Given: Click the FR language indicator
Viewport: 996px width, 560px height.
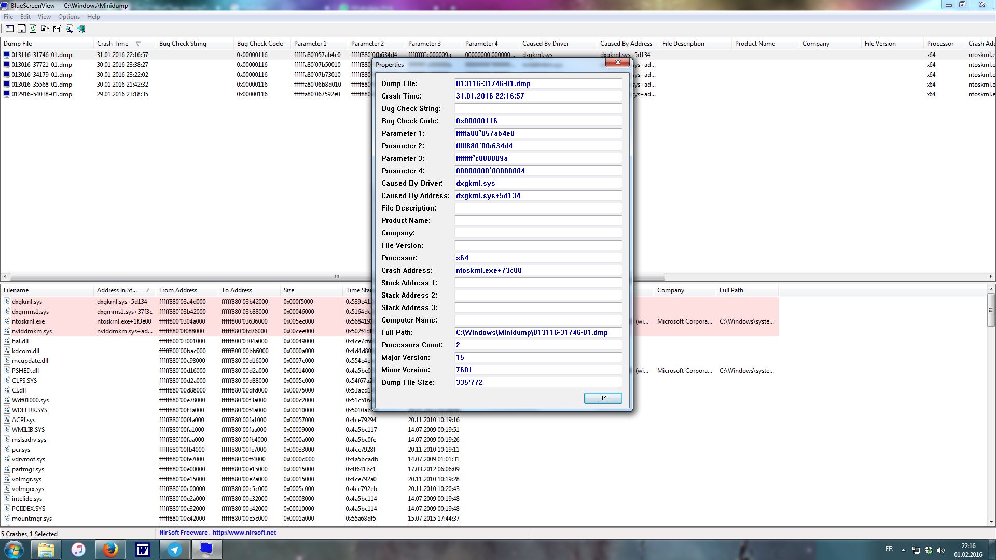Looking at the screenshot, I should click(889, 549).
